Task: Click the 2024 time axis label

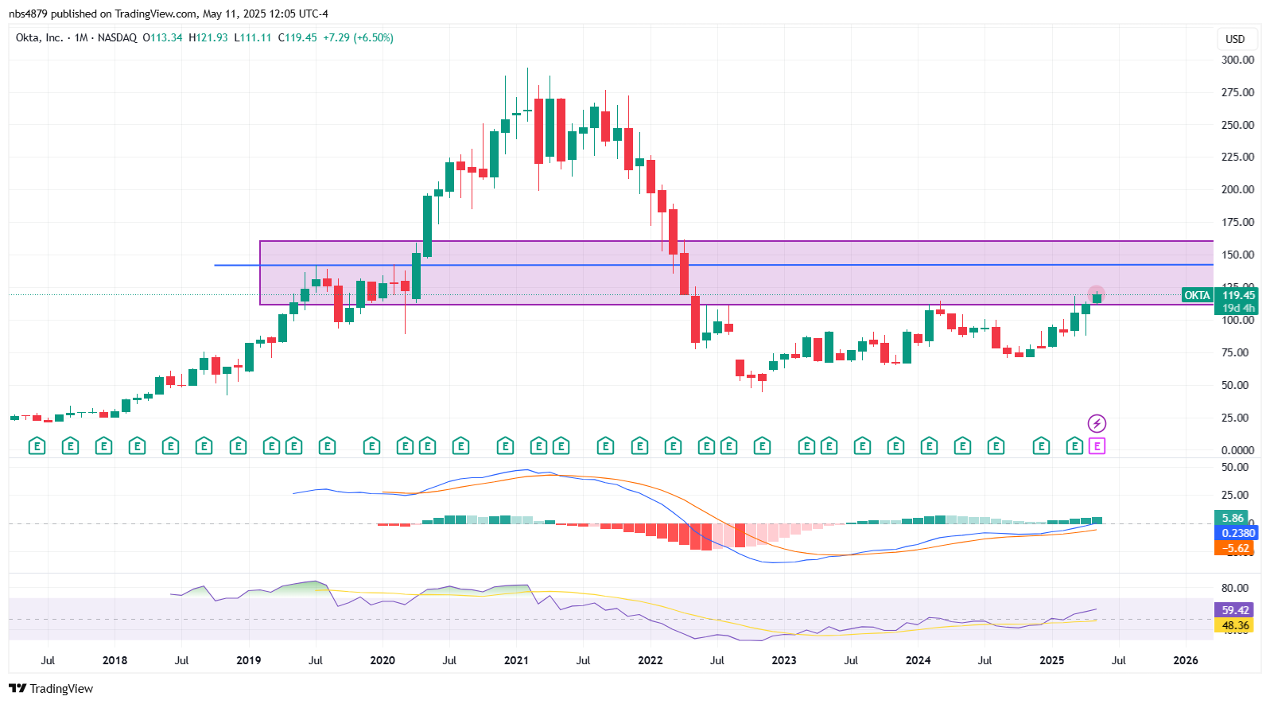Action: [918, 660]
